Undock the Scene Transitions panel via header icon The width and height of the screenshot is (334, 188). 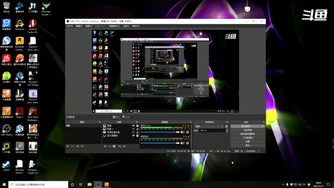pos(227,122)
